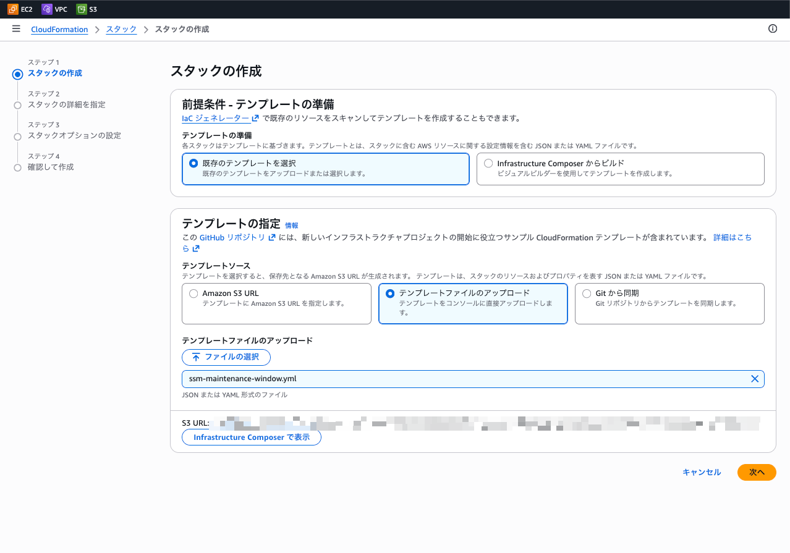The height and width of the screenshot is (553, 790).
Task: Open the hamburger navigation menu icon
Action: [x=16, y=29]
